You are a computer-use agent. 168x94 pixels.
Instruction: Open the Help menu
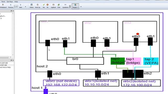click(x=16, y=2)
